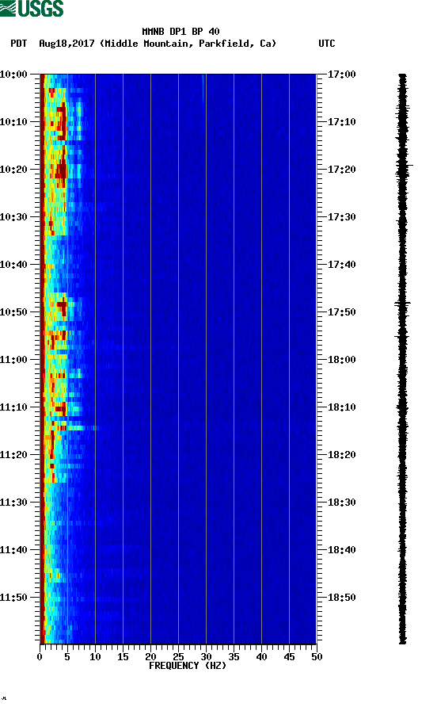Click the '15' frequency axis label
437x707 pixels.
tap(123, 656)
